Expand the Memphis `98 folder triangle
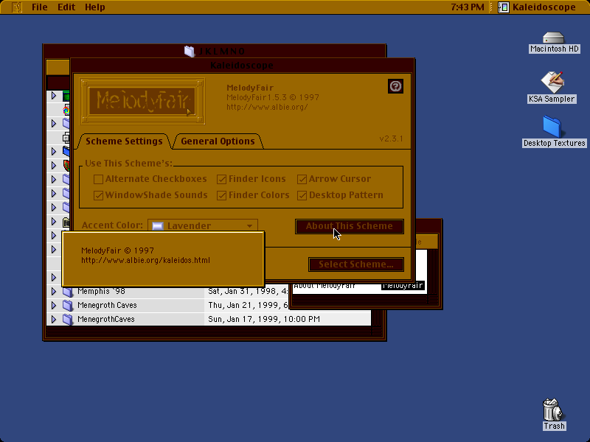Screen dimensions: 590x442 53,291
